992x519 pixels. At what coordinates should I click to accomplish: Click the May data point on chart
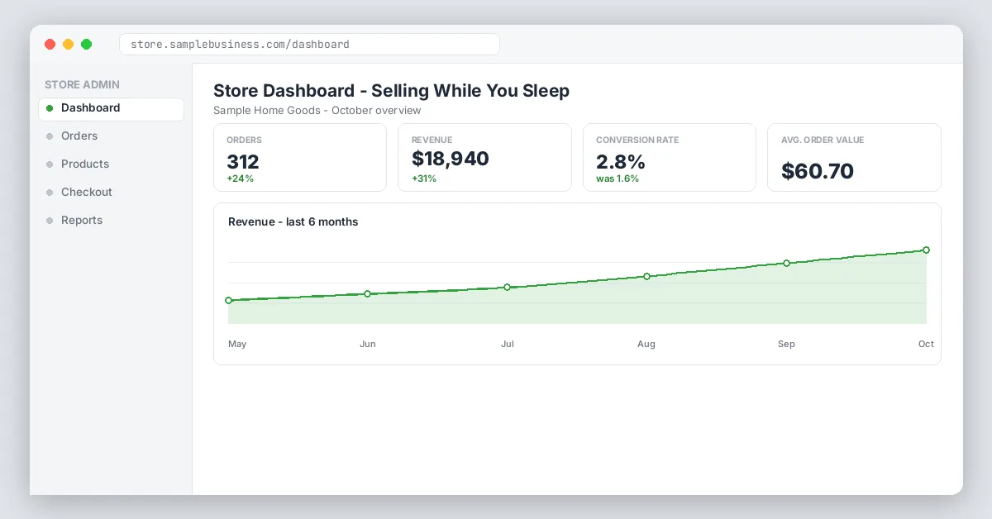(229, 300)
